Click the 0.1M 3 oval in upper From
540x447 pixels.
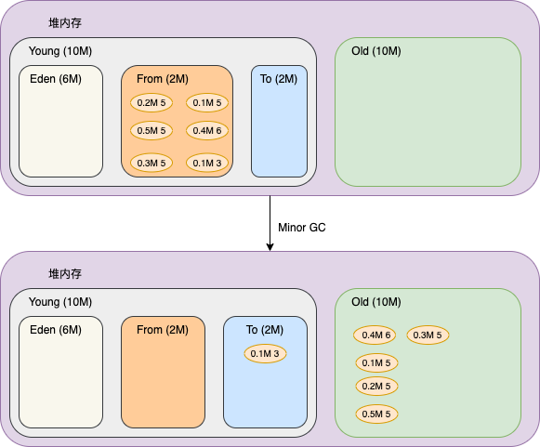point(207,163)
